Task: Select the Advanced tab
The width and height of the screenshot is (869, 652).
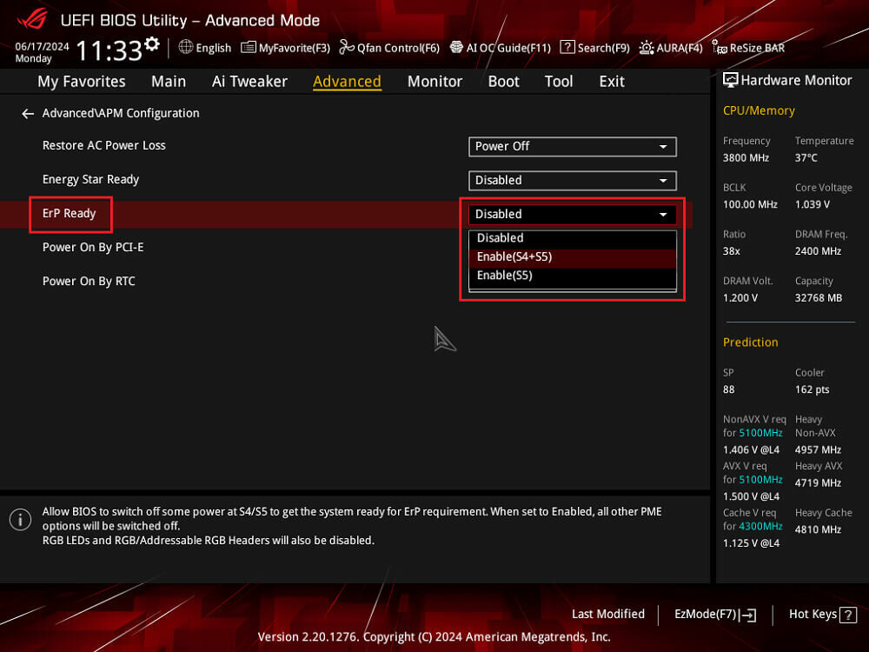Action: pyautogui.click(x=347, y=82)
